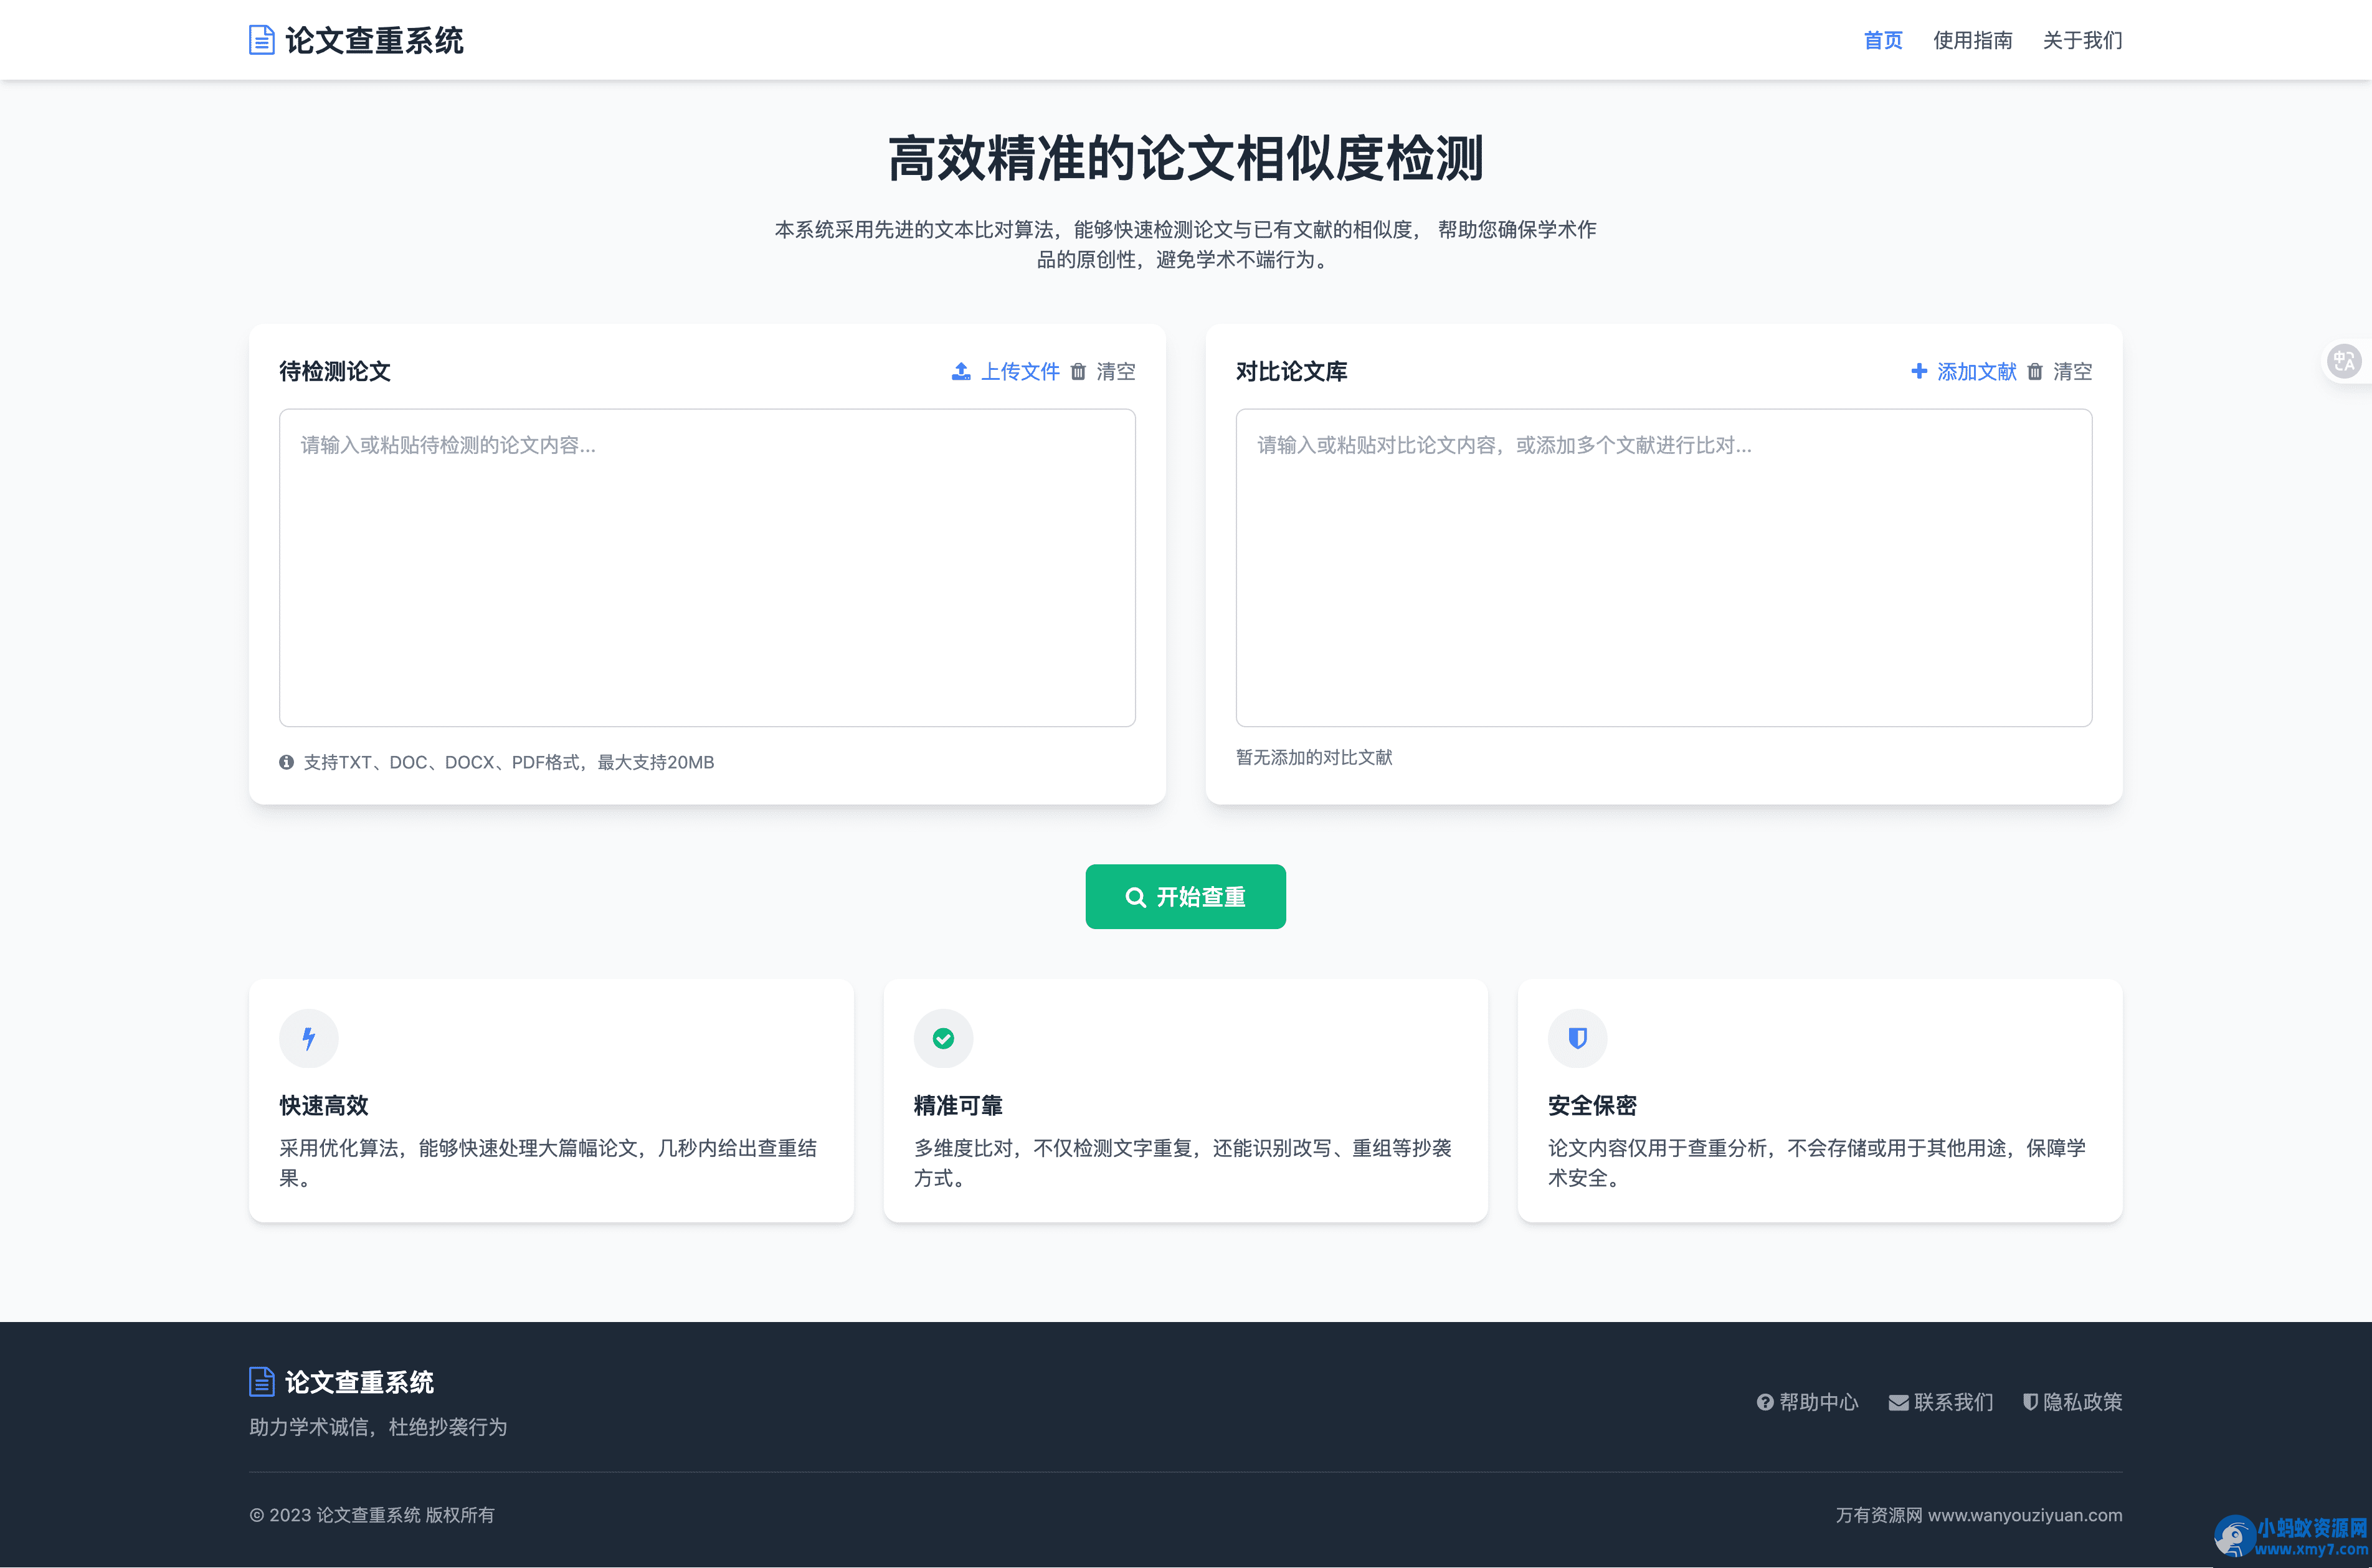Open the 中/A language switcher on the right
The image size is (2372, 1568).
pos(2345,361)
